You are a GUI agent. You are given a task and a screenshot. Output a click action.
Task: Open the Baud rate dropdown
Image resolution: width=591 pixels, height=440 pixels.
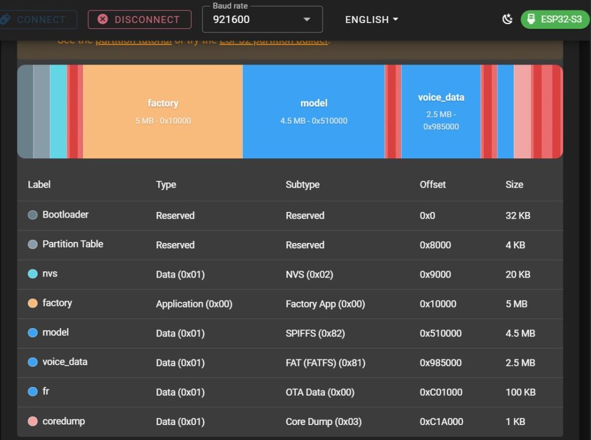(x=262, y=20)
